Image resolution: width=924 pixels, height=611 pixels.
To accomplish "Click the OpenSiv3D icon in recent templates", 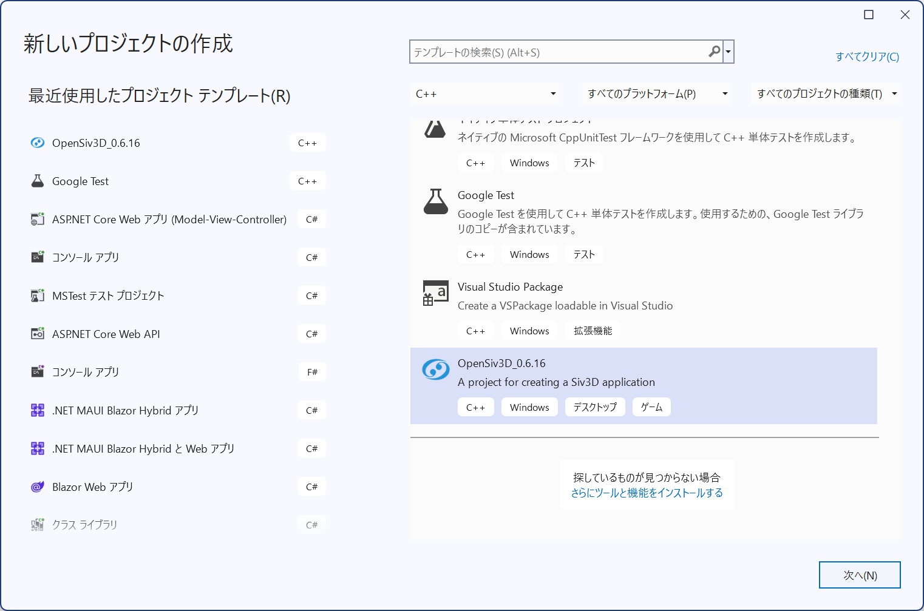I will point(38,143).
